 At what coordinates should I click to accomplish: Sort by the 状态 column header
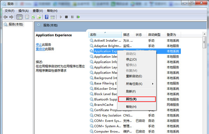(x=140, y=35)
